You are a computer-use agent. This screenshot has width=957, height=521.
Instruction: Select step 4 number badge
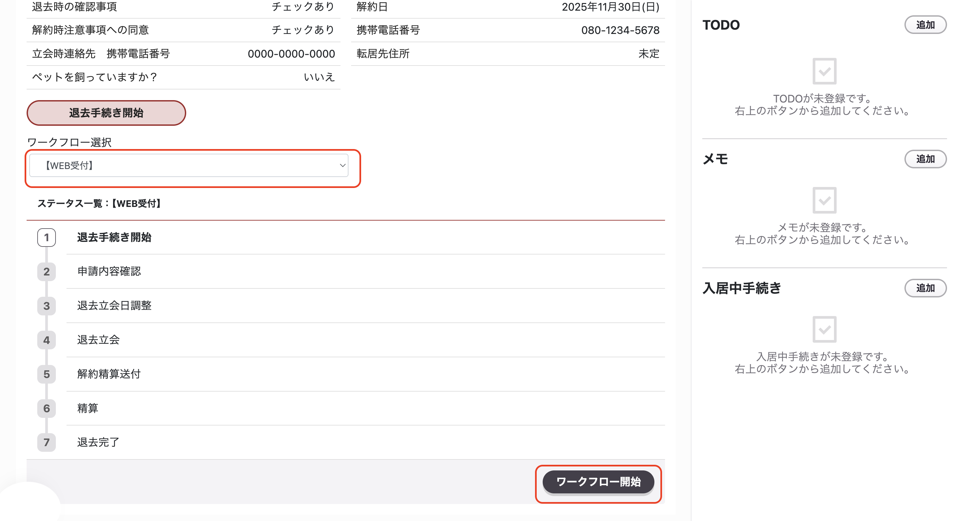(47, 340)
